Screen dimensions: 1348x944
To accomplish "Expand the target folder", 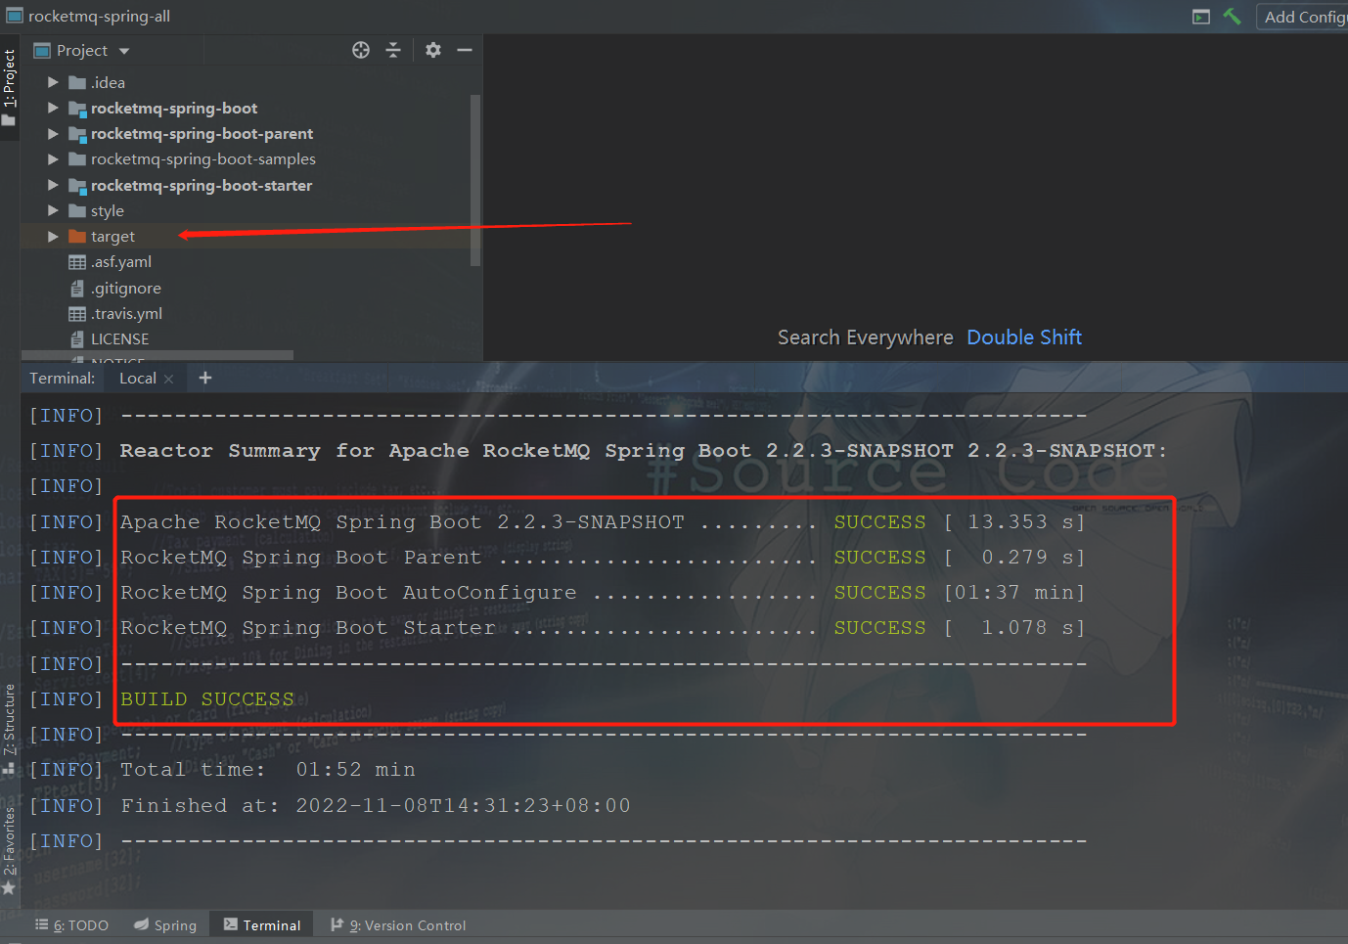I will [52, 236].
